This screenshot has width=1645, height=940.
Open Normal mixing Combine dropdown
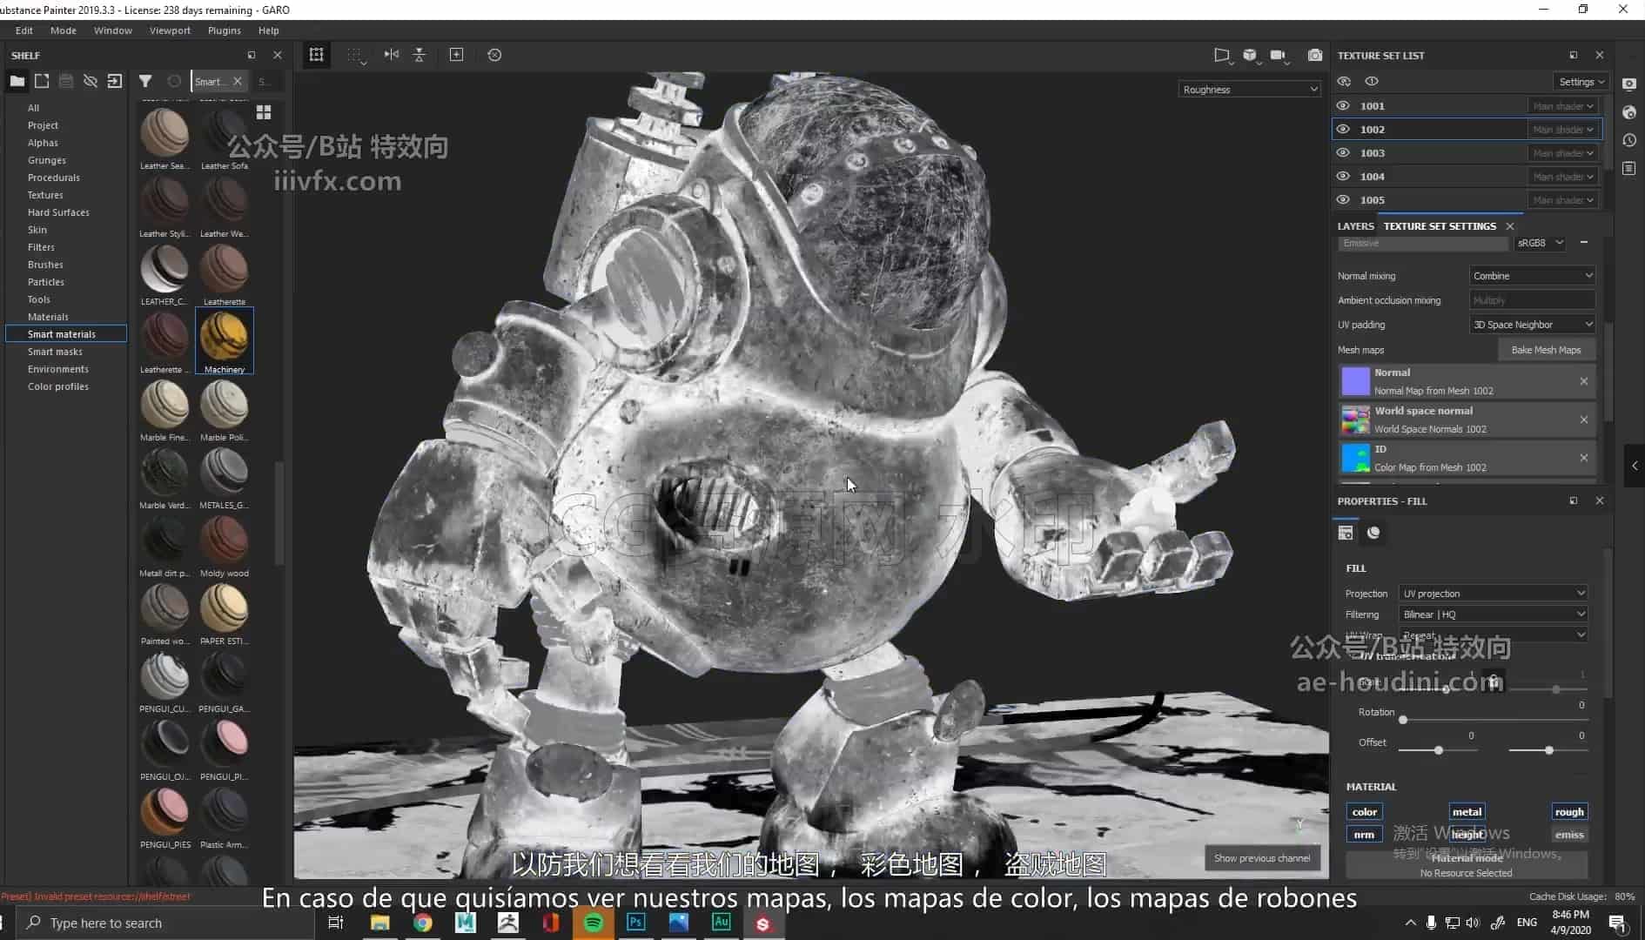(1532, 276)
